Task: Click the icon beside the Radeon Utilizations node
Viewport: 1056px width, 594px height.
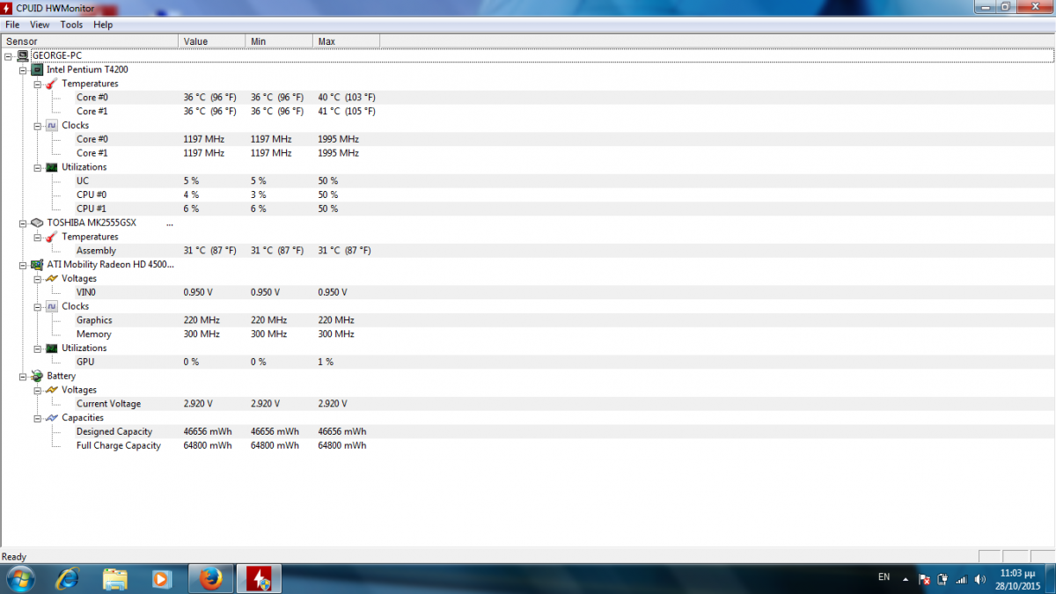Action: pyautogui.click(x=52, y=348)
